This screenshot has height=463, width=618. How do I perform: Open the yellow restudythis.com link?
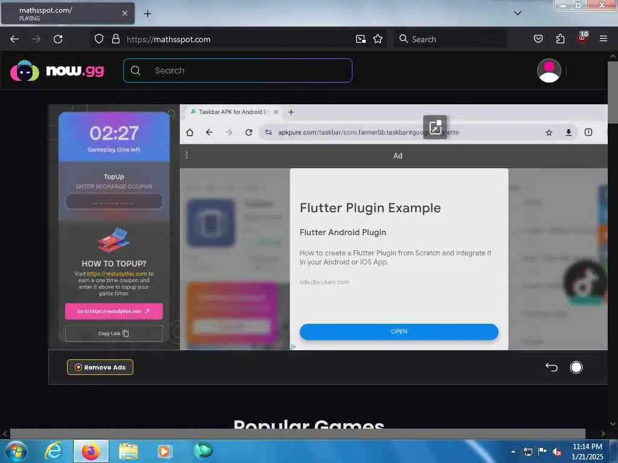pos(116,274)
